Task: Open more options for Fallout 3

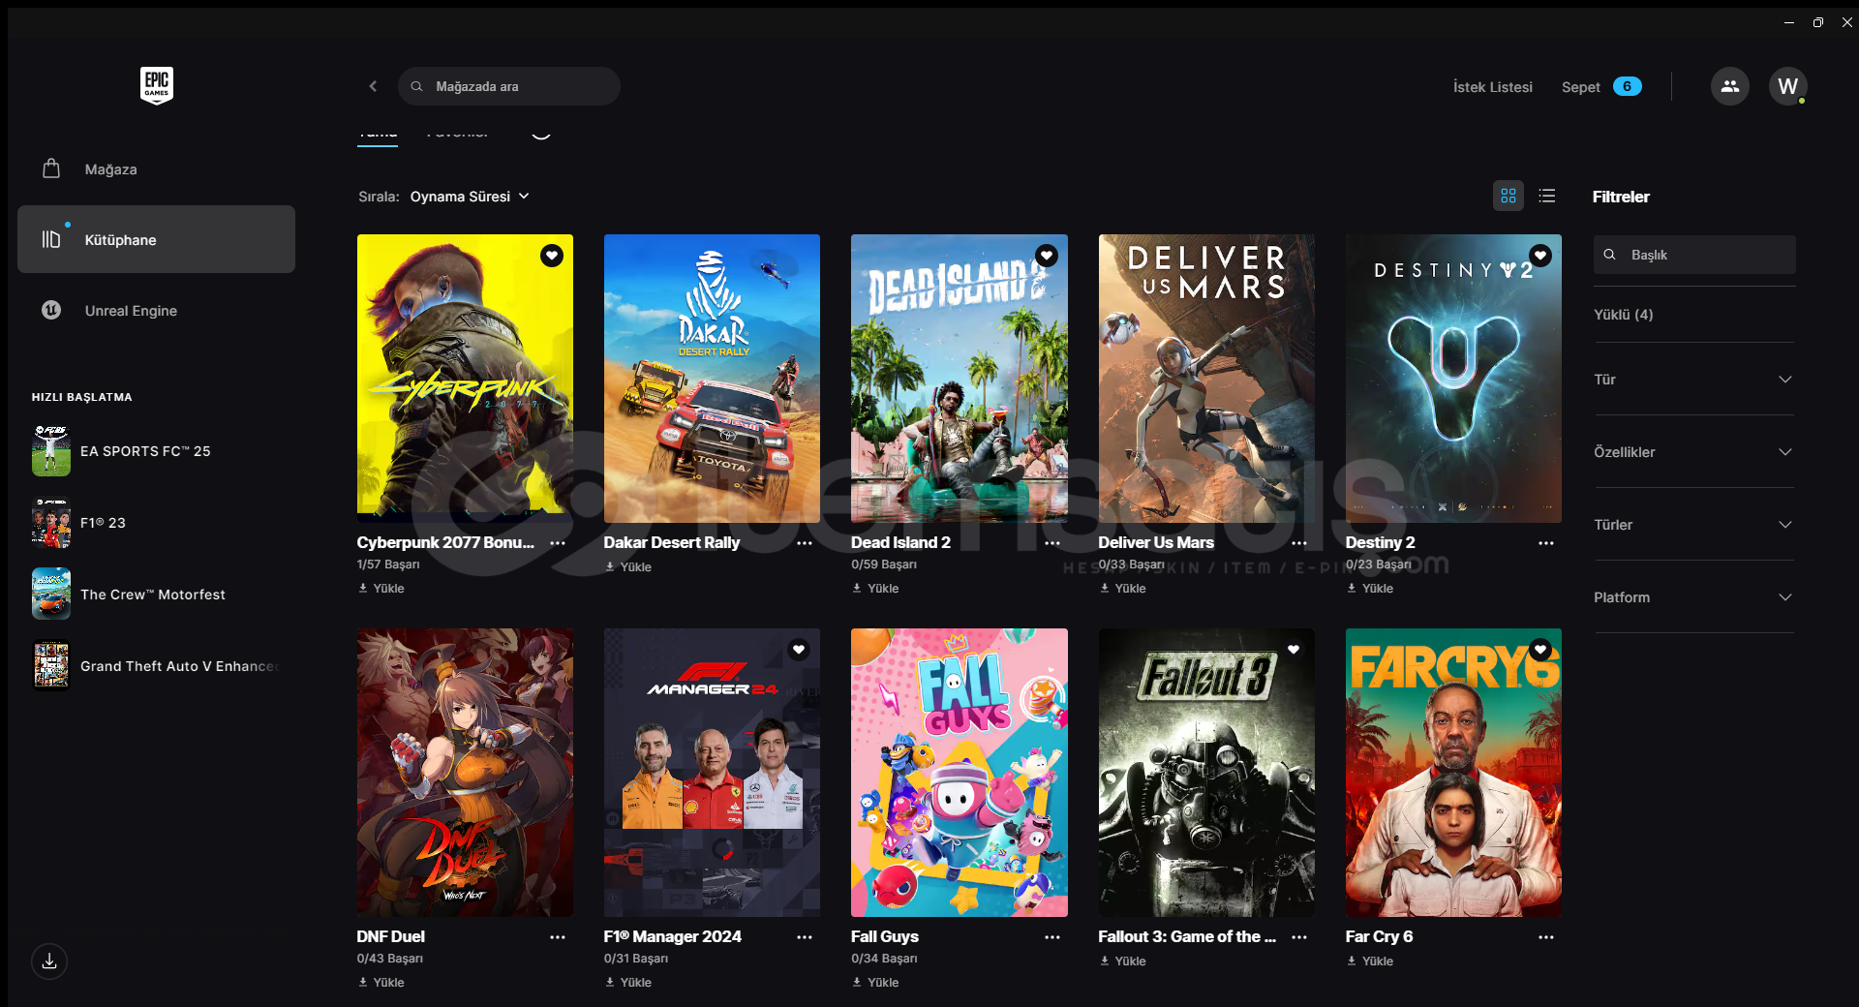Action: (x=1299, y=937)
